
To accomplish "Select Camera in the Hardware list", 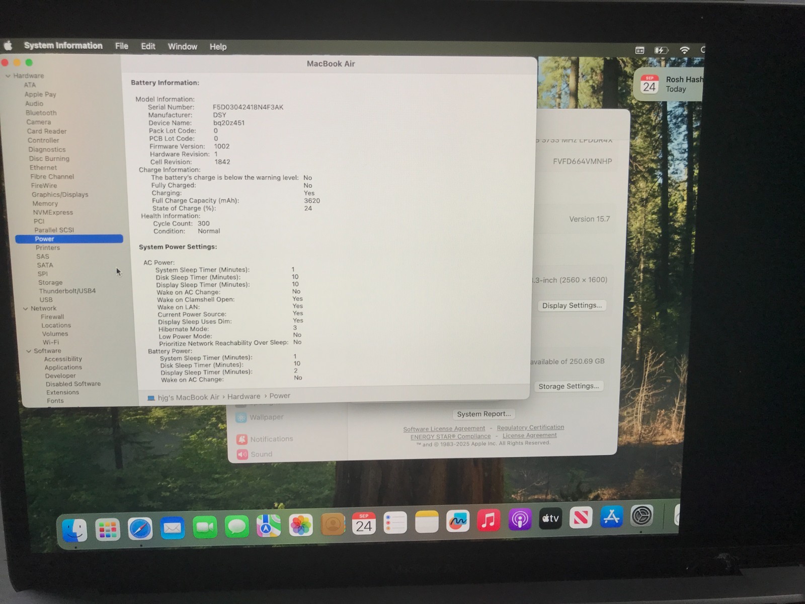I will (39, 122).
